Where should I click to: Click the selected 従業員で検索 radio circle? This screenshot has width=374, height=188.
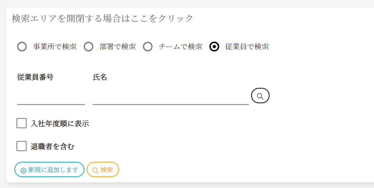(214, 46)
